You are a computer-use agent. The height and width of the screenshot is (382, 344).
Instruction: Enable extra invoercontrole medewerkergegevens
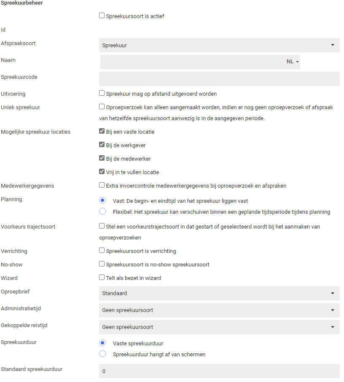coord(102,185)
